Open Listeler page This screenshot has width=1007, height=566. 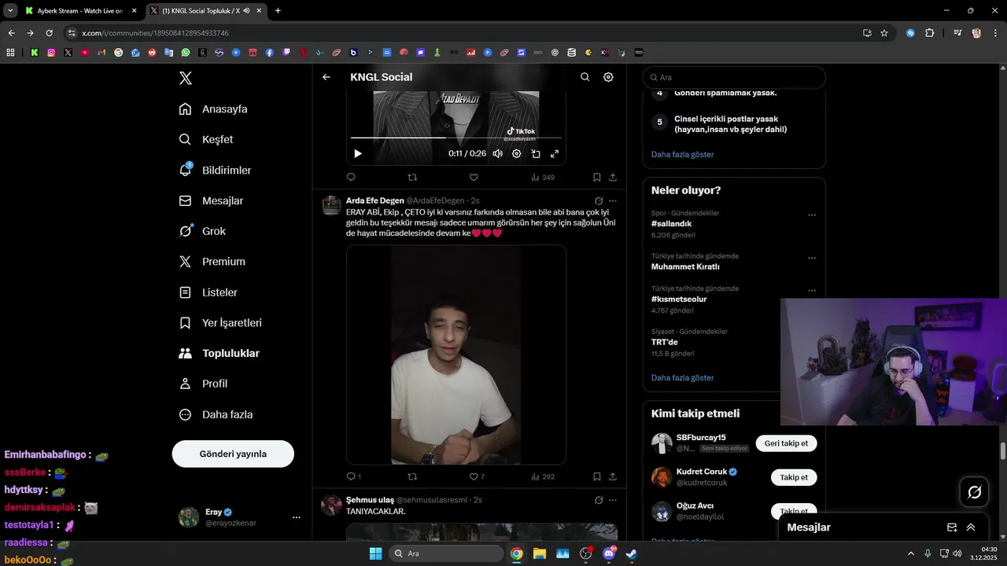[208, 292]
